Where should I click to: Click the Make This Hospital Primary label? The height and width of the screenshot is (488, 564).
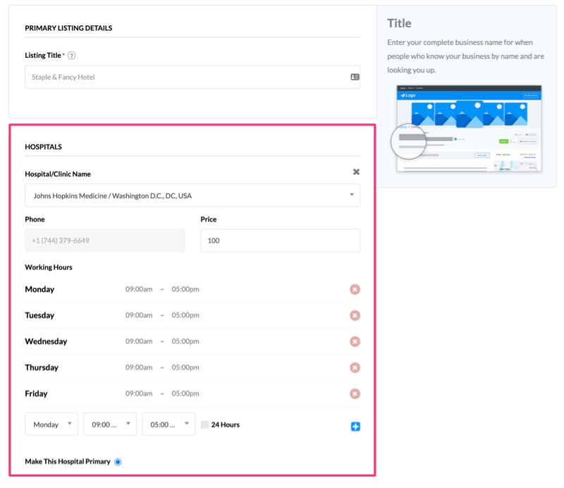(x=68, y=462)
